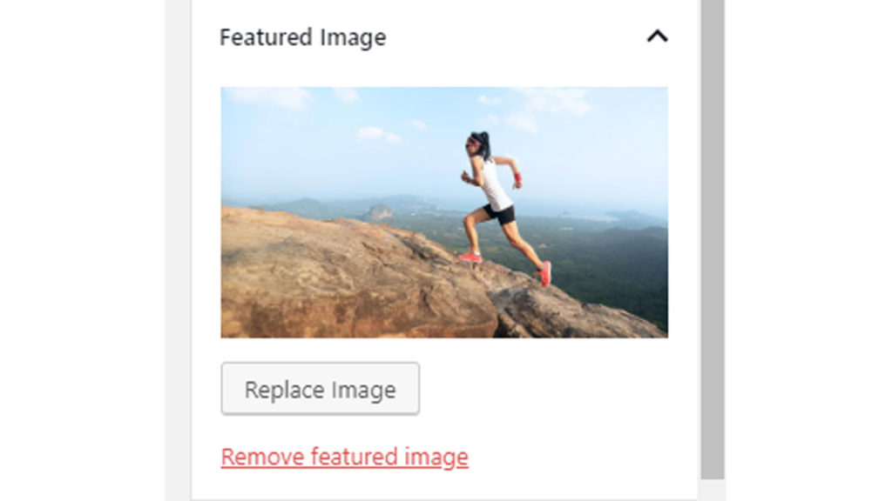892x501 pixels.
Task: Open the featured image thumbnail
Action: (x=444, y=212)
